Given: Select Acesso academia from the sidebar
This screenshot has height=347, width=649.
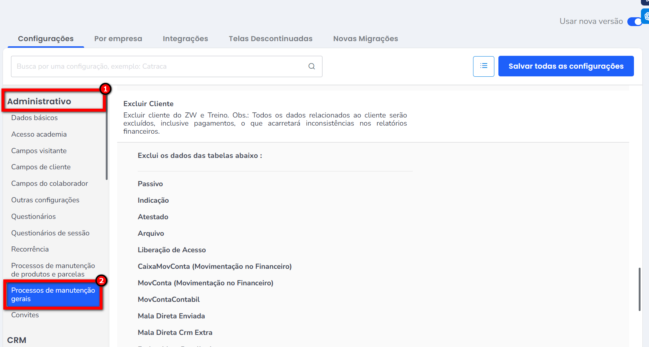Looking at the screenshot, I should coord(39,134).
